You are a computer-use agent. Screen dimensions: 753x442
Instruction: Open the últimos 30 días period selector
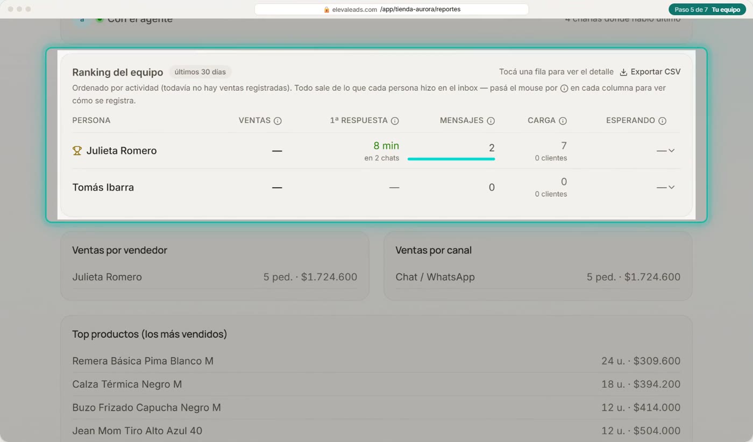click(200, 72)
